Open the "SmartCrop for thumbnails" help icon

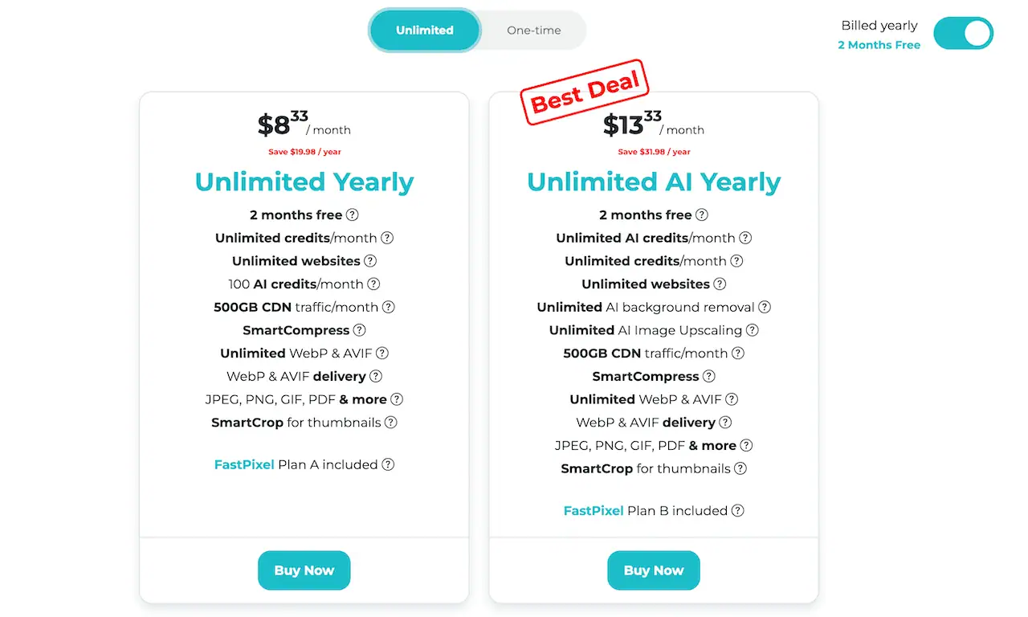coord(391,422)
